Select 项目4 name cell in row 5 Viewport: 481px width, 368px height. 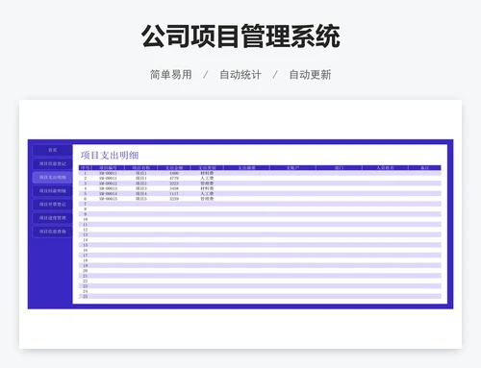pos(140,193)
